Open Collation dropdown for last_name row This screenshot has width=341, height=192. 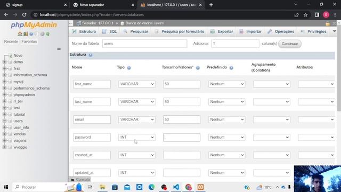tap(272, 102)
